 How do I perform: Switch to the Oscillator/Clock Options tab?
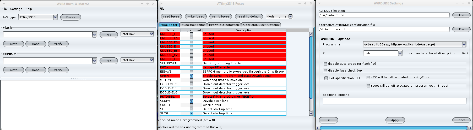coord(261,25)
